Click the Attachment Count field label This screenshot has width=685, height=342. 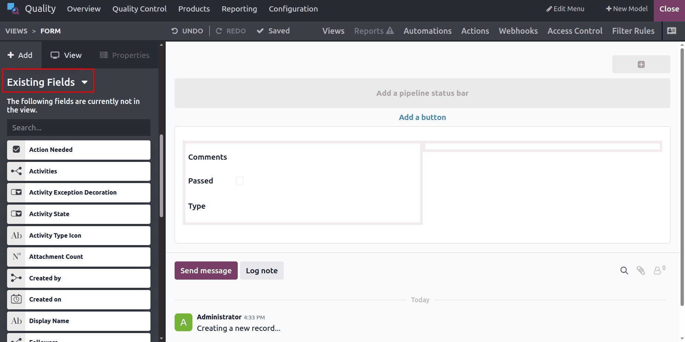click(56, 257)
